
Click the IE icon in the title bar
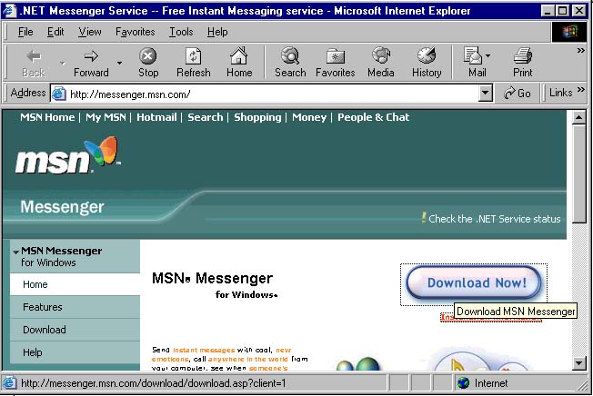(x=9, y=10)
